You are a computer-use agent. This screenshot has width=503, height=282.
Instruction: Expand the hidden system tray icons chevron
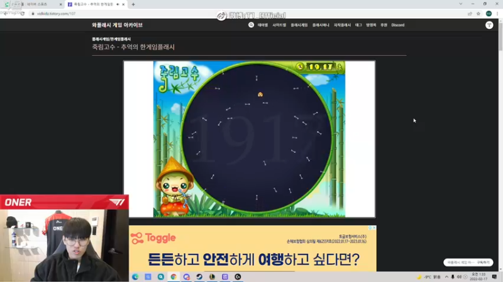click(446, 277)
